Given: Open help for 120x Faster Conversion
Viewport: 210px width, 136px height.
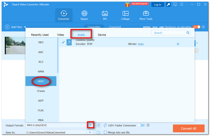Looking at the screenshot, I should (x=148, y=125).
